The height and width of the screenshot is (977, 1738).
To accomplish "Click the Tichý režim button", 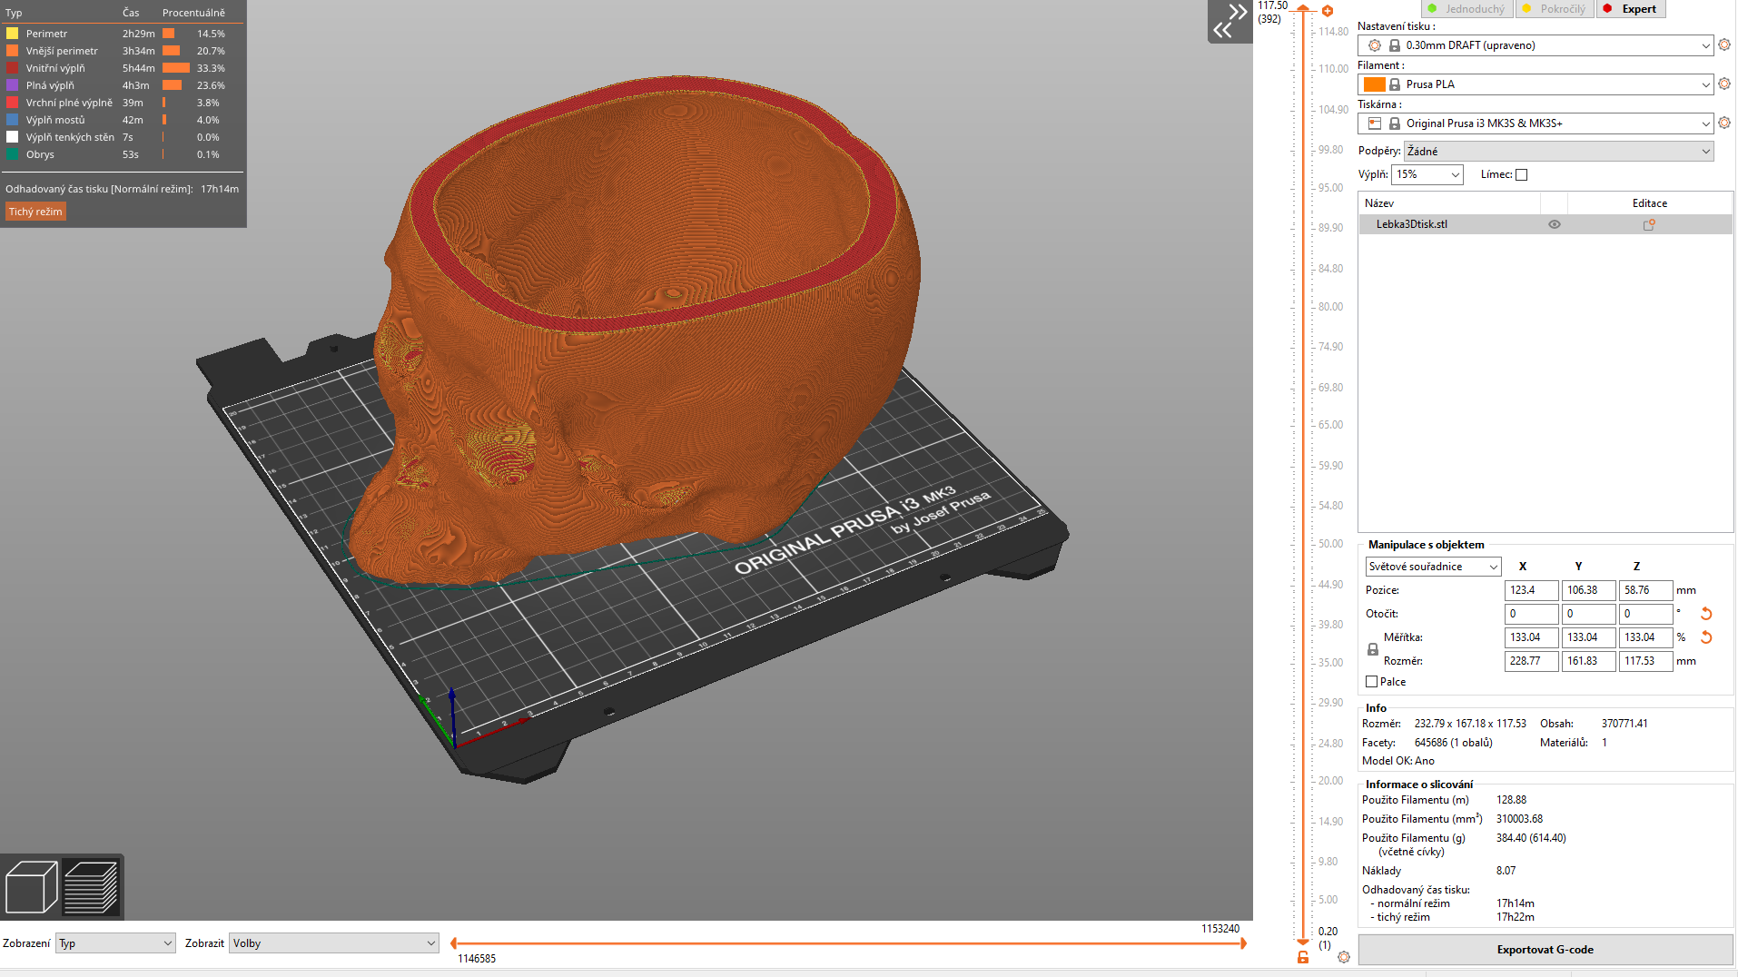I will click(35, 212).
